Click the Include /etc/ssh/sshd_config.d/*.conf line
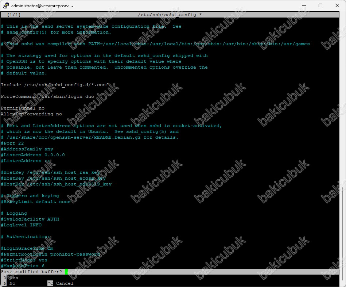Viewport: 346px width, 287px height. [55, 85]
